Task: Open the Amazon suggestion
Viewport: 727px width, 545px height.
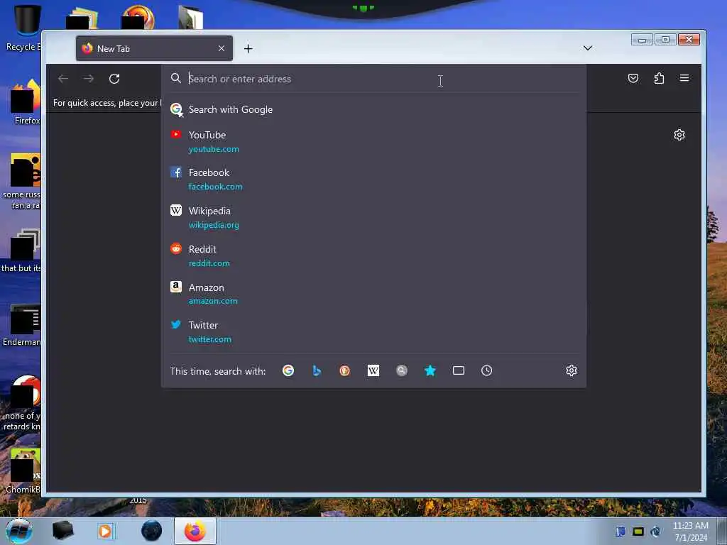Action: 373,294
